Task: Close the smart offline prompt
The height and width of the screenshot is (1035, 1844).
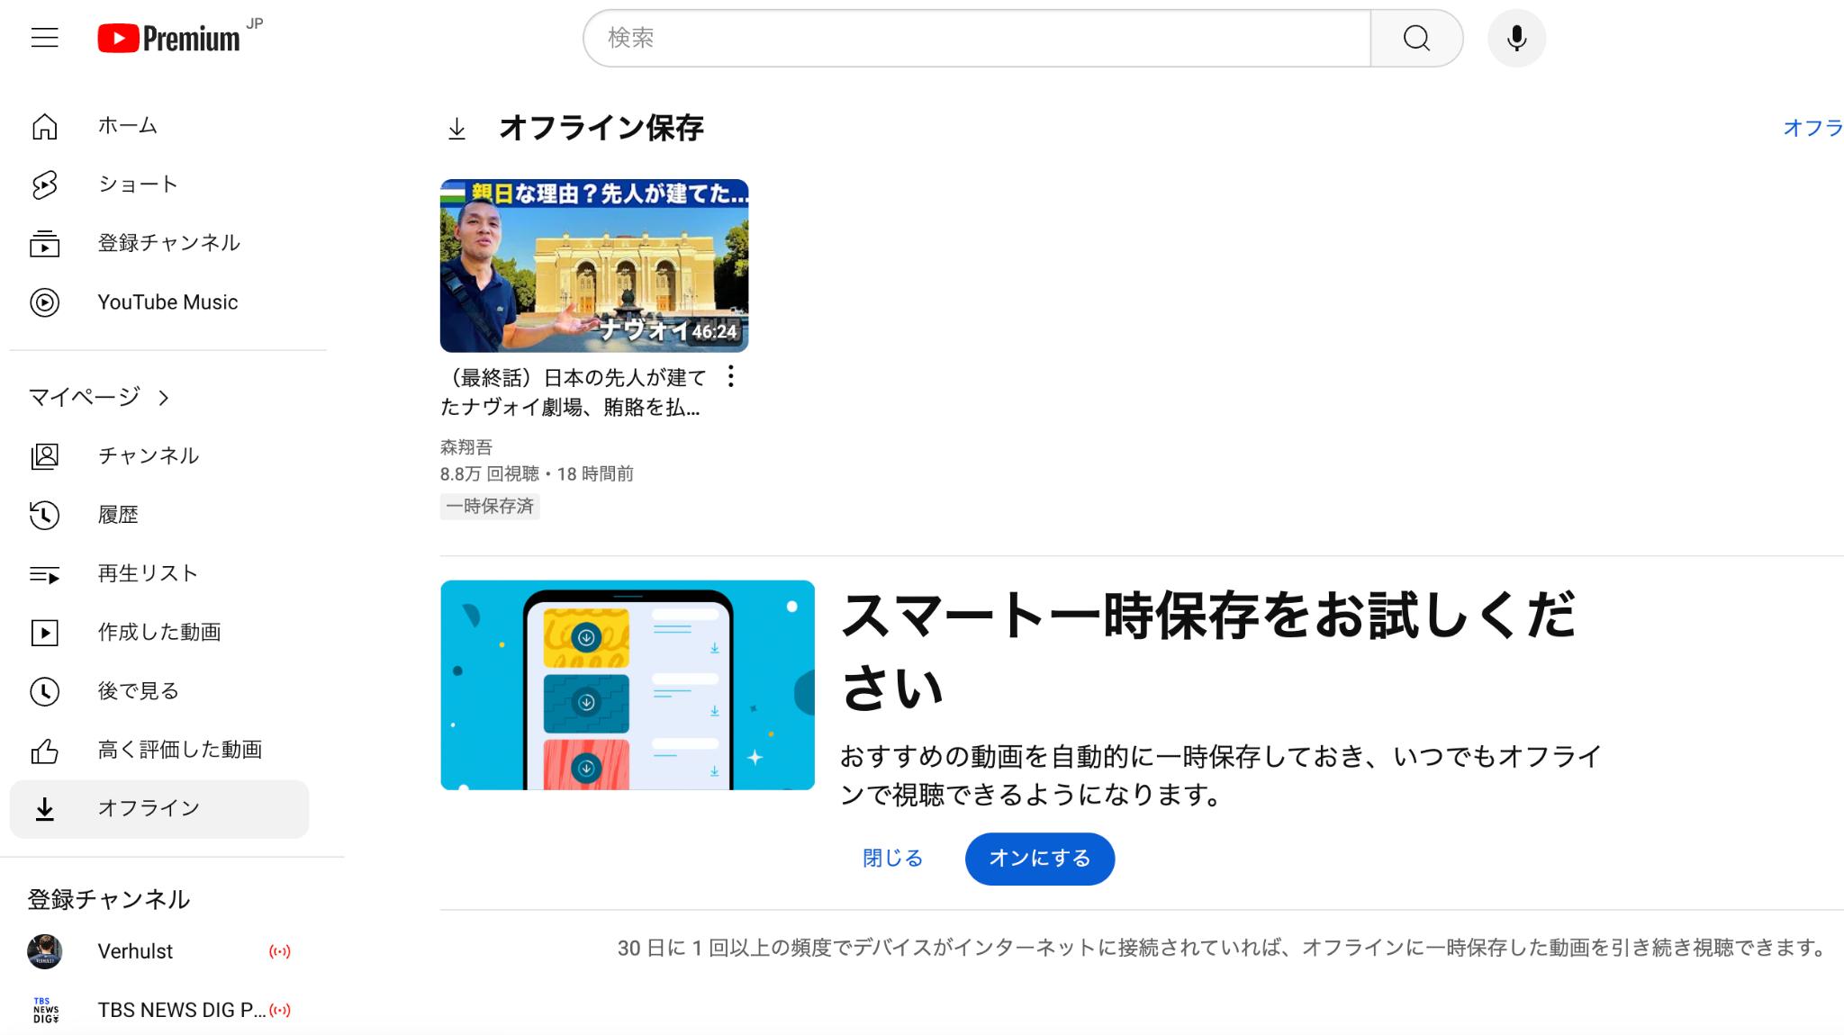Action: click(893, 858)
